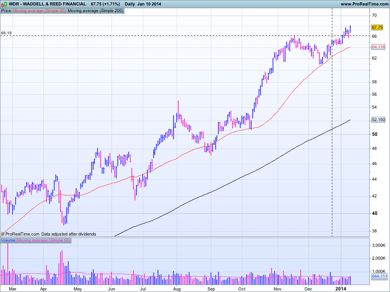Click the candlestick icon beside WDR title

tap(4, 4)
